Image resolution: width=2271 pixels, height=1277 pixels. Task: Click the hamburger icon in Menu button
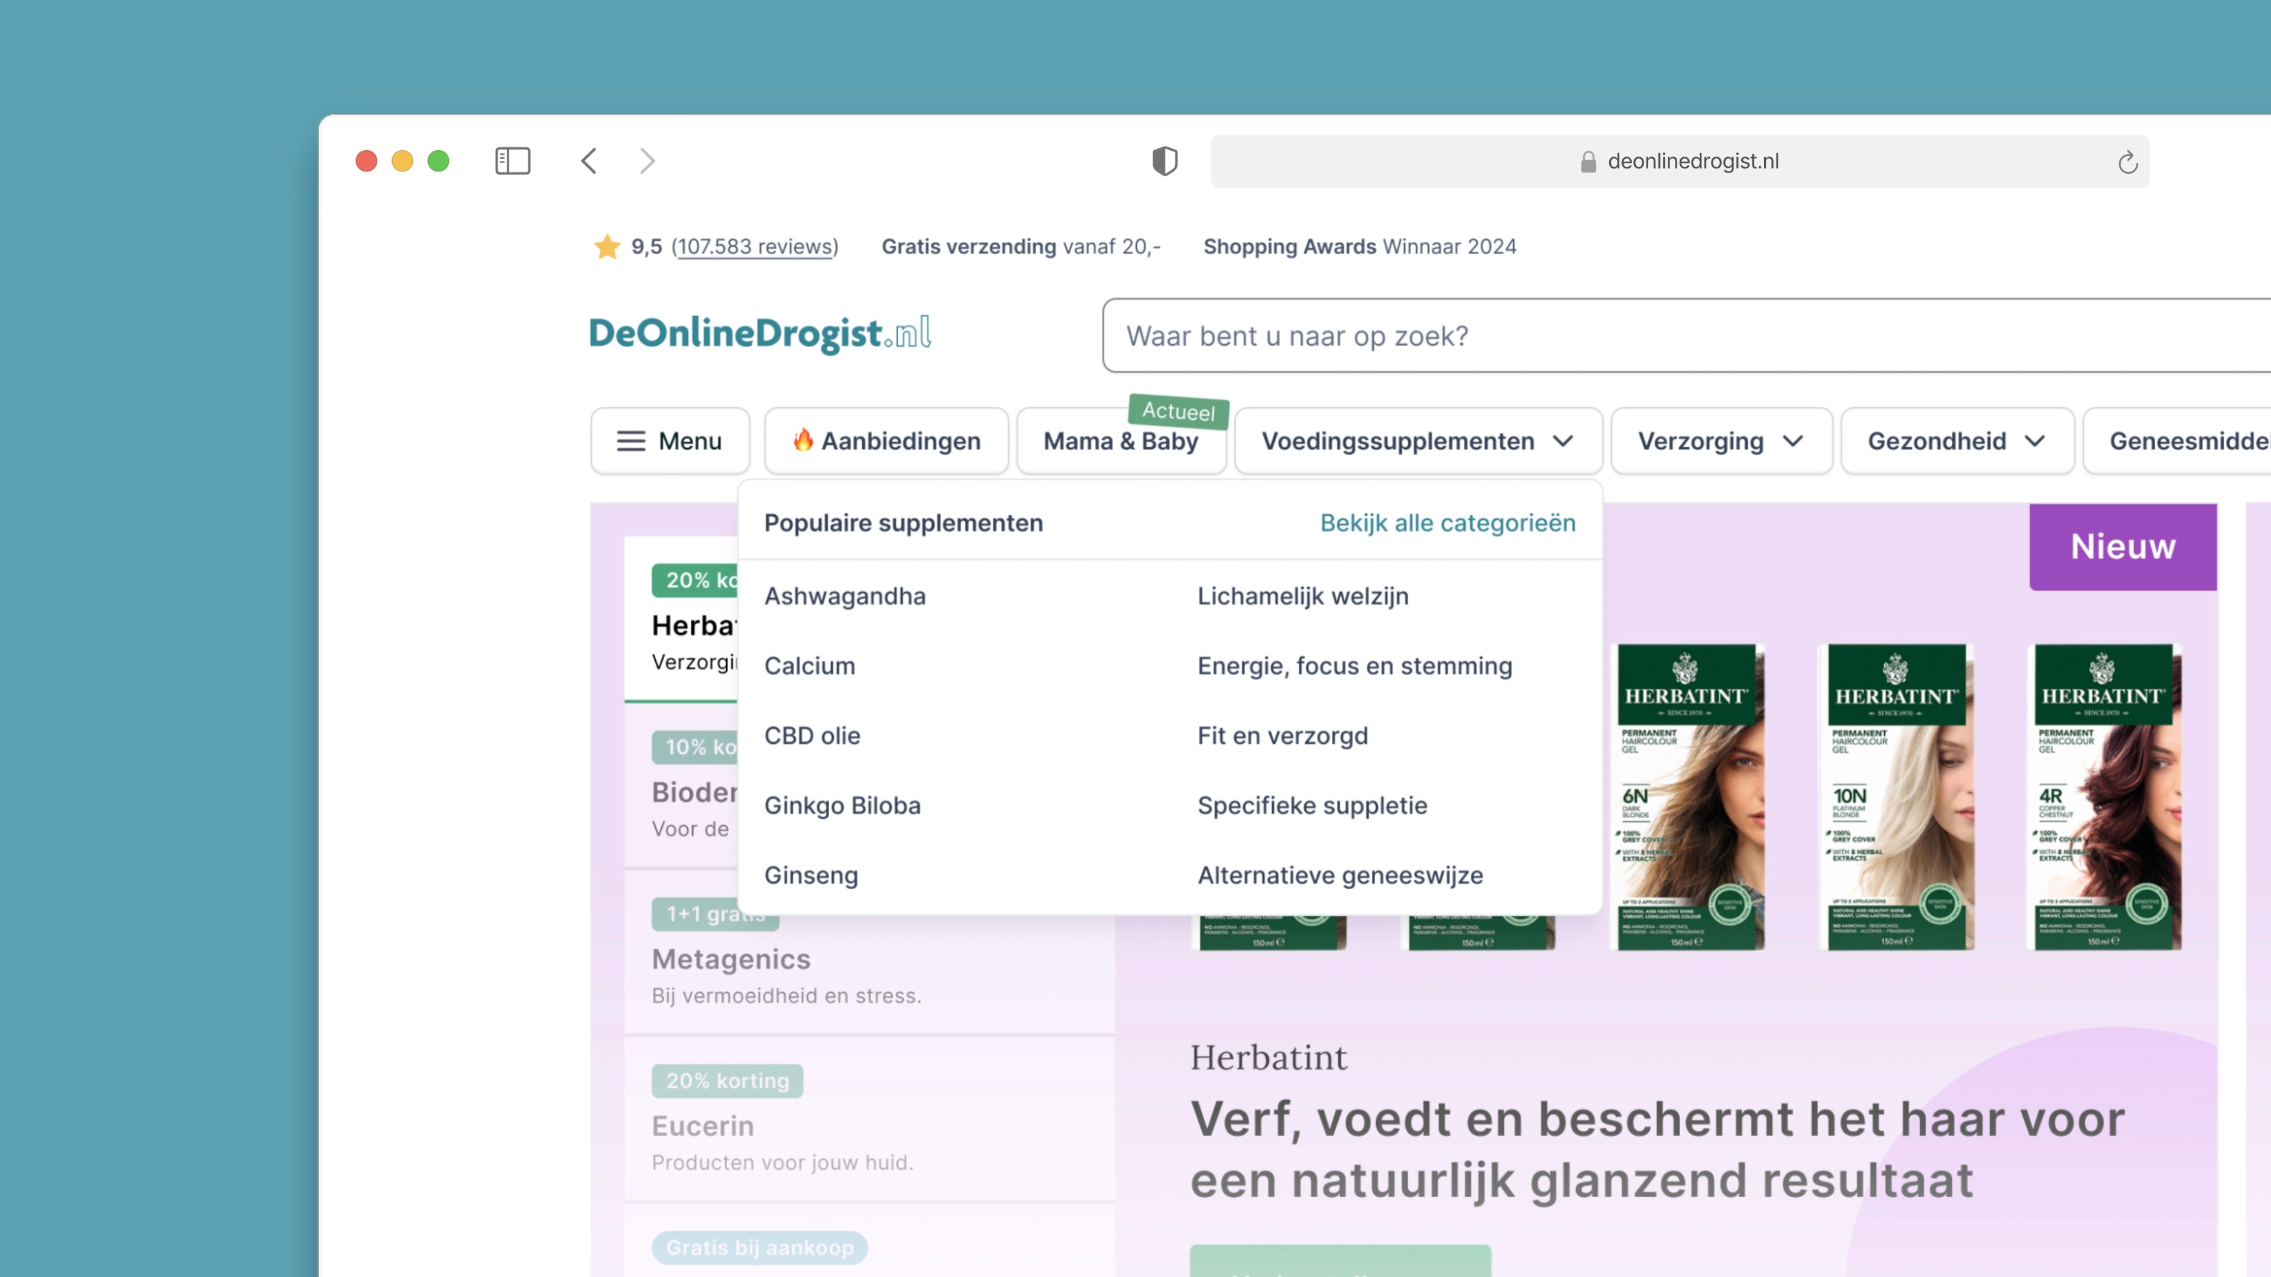[631, 440]
